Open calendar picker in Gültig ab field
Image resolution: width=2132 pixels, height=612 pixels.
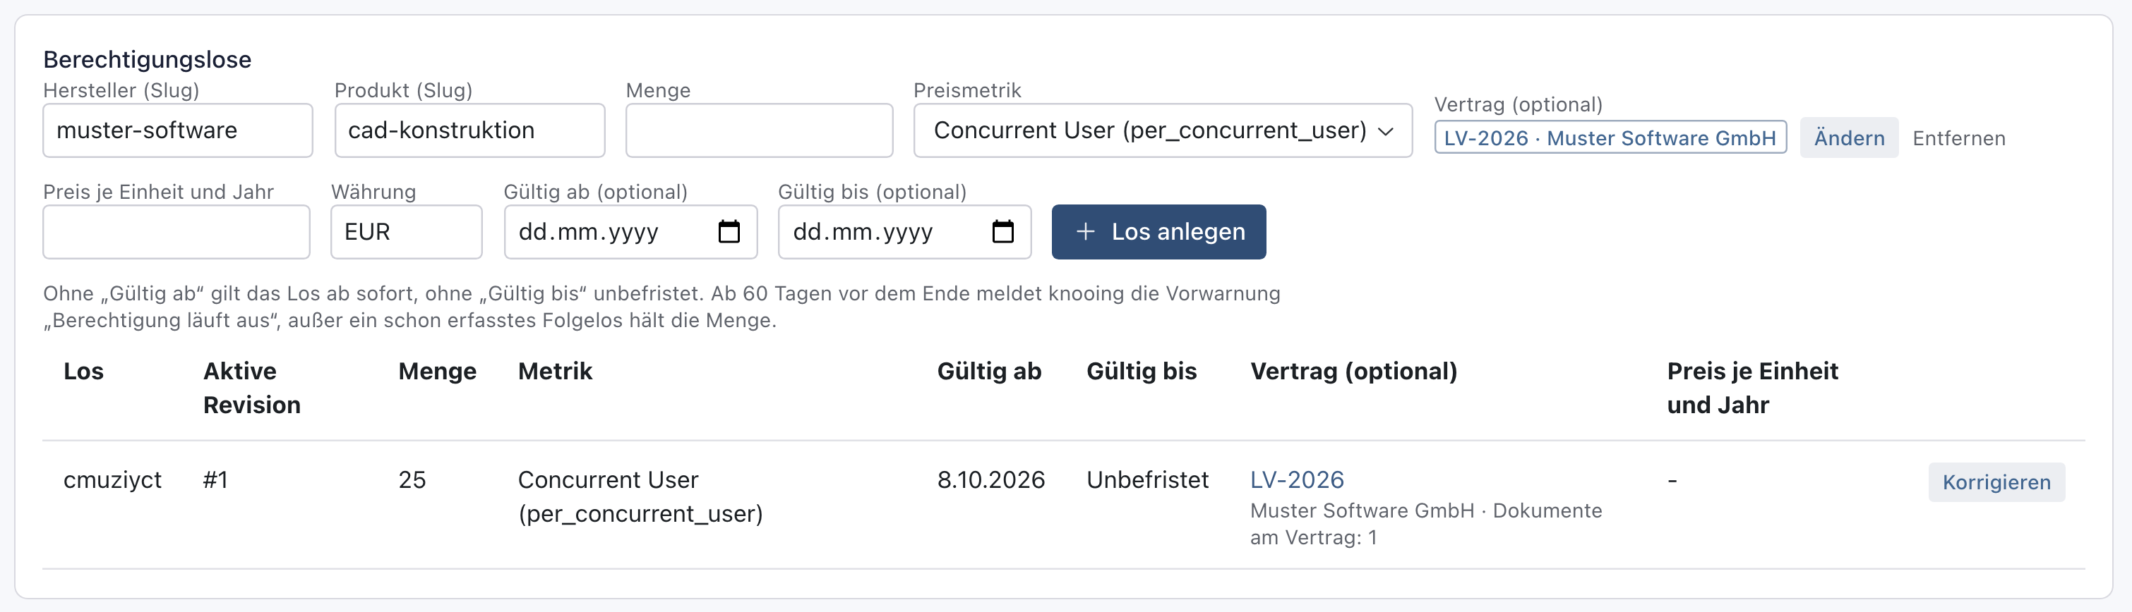729,231
